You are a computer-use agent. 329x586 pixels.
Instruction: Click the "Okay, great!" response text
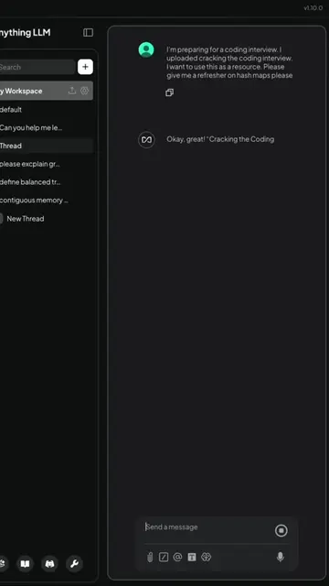coord(220,139)
